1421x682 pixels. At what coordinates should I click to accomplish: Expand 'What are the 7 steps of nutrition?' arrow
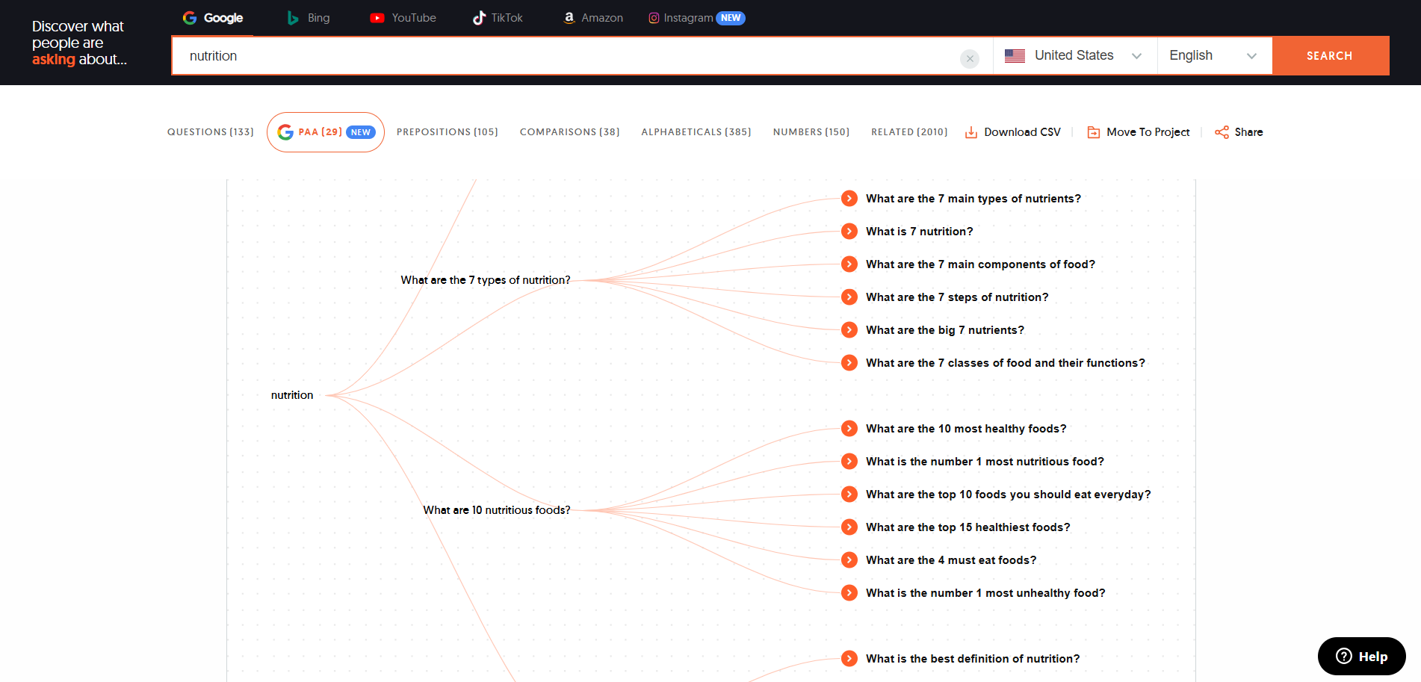849,297
